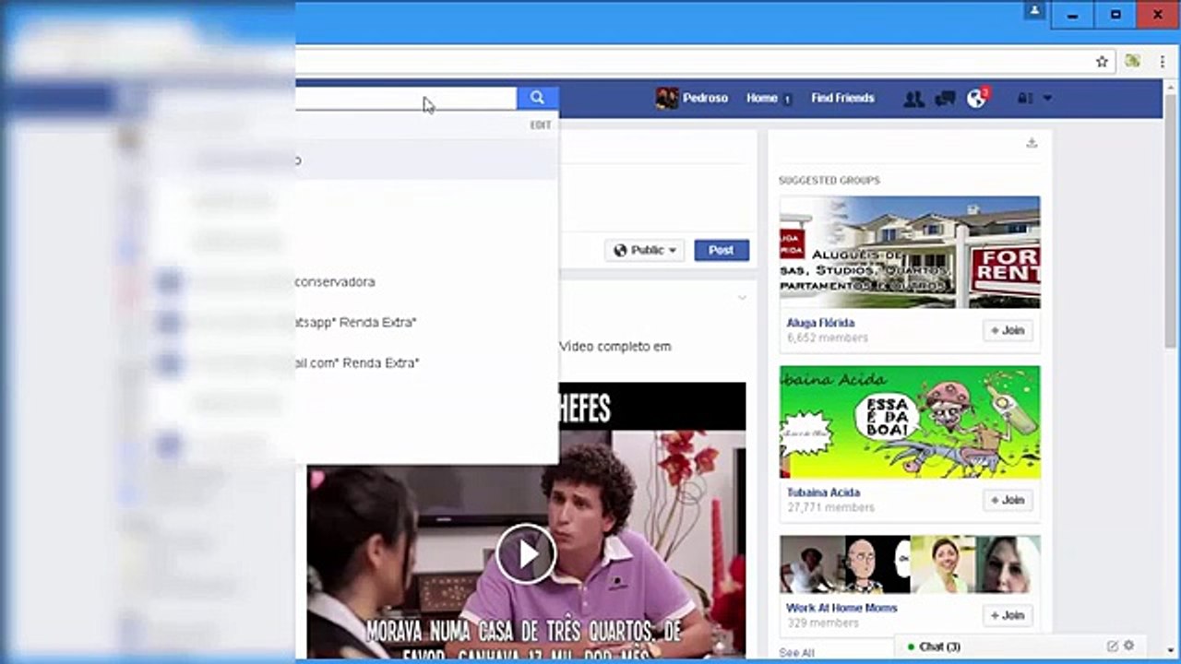Screen dimensions: 1181x664
Task: Expand the post options chevron
Action: coord(741,298)
